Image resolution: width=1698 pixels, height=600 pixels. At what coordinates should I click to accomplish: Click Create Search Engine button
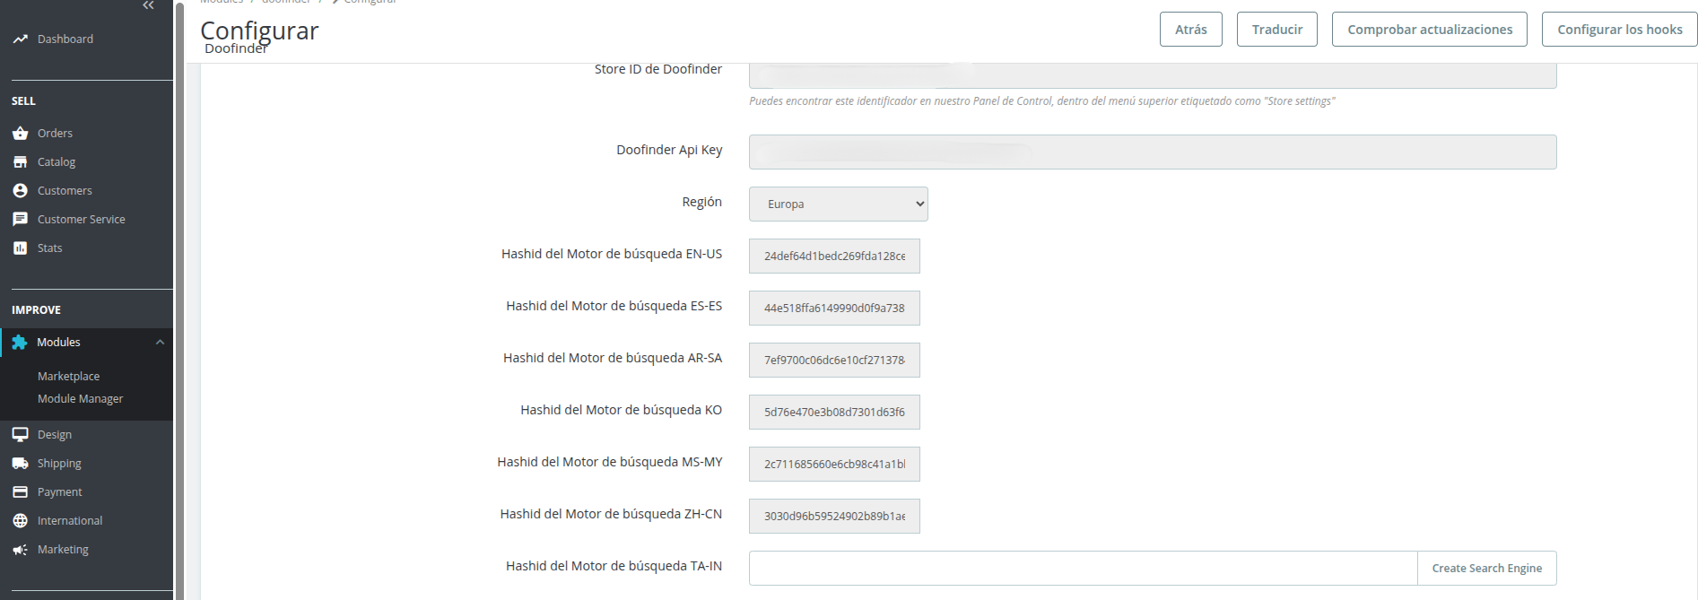(1486, 569)
